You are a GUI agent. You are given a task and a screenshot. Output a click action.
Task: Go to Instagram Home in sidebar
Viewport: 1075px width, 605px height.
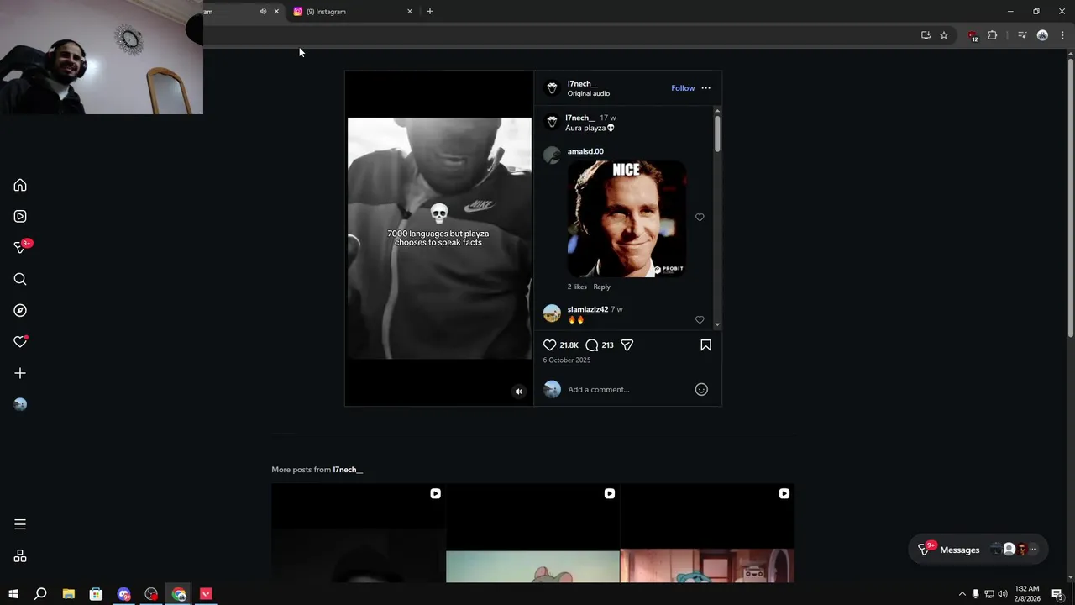(20, 185)
